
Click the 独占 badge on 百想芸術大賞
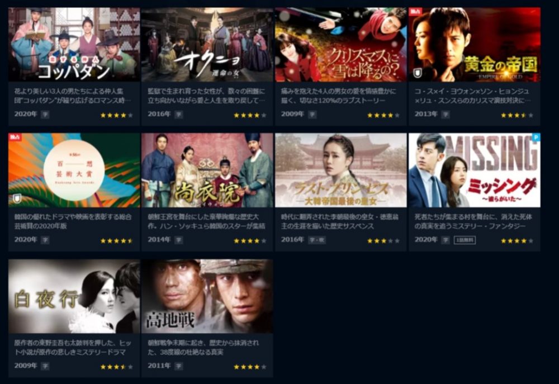(15, 138)
